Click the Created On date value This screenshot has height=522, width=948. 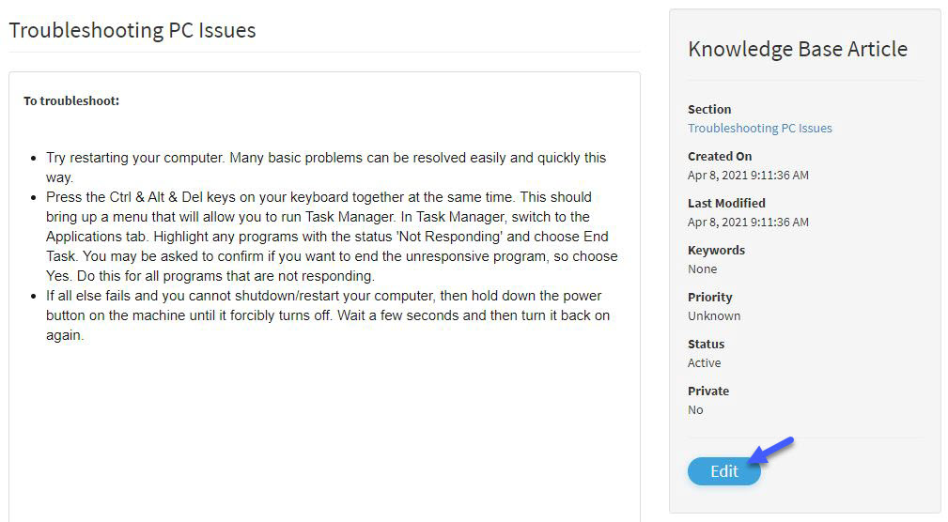click(x=748, y=176)
